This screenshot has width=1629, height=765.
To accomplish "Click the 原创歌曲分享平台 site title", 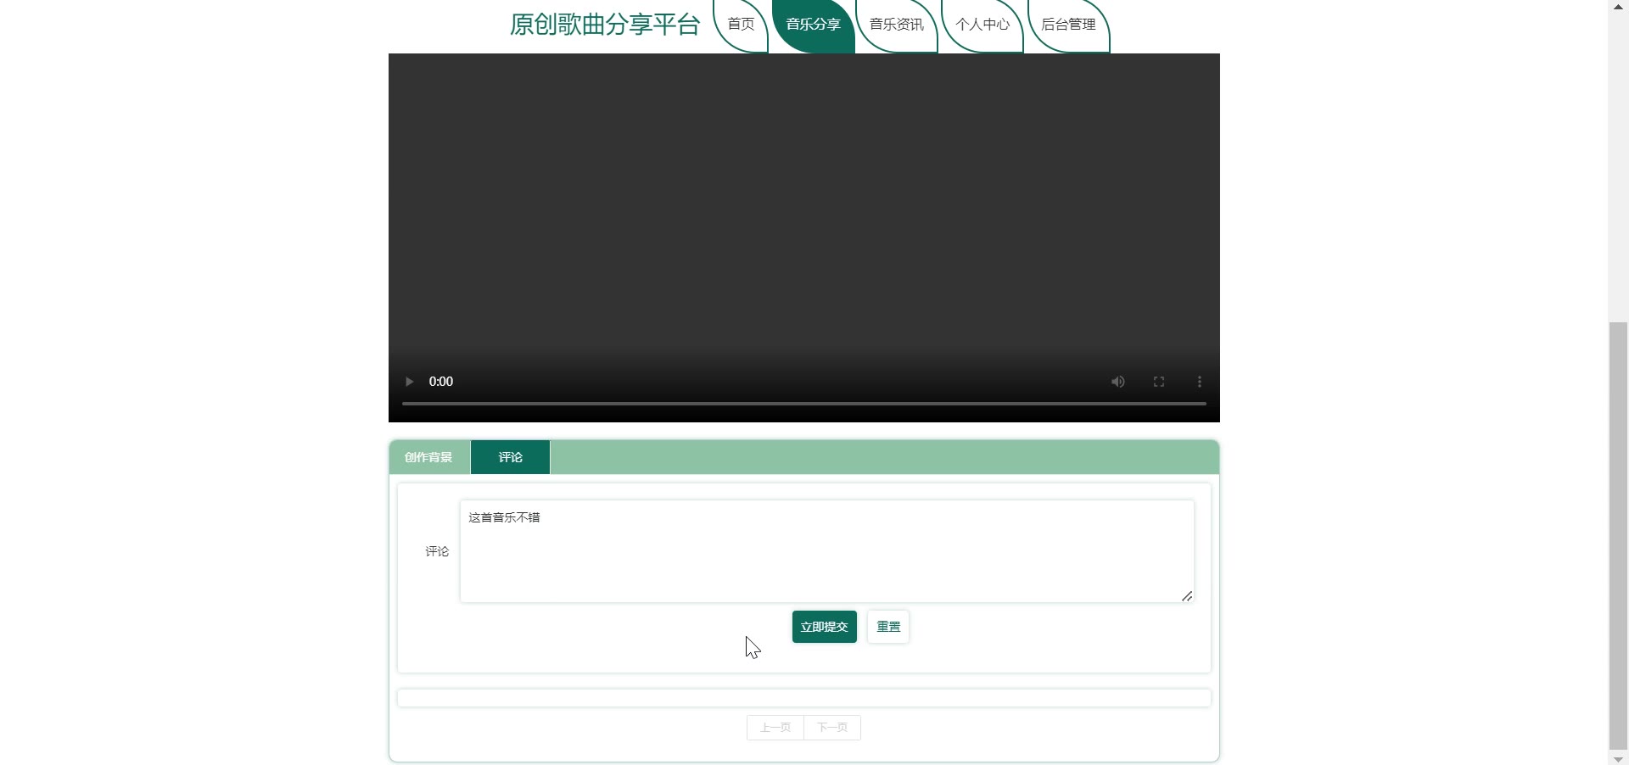I will coord(605,25).
